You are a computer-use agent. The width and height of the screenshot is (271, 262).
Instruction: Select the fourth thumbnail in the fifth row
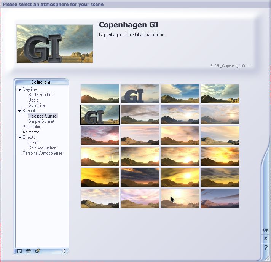tap(220, 177)
